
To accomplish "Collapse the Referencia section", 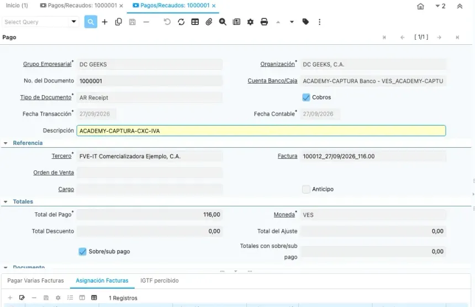I will 6,143.
